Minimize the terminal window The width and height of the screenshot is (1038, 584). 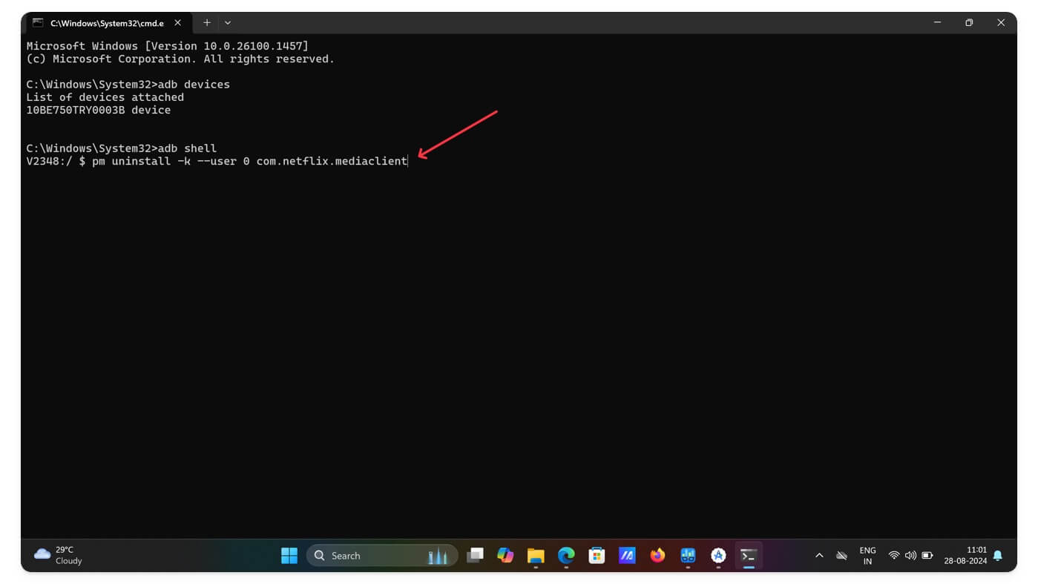(937, 23)
